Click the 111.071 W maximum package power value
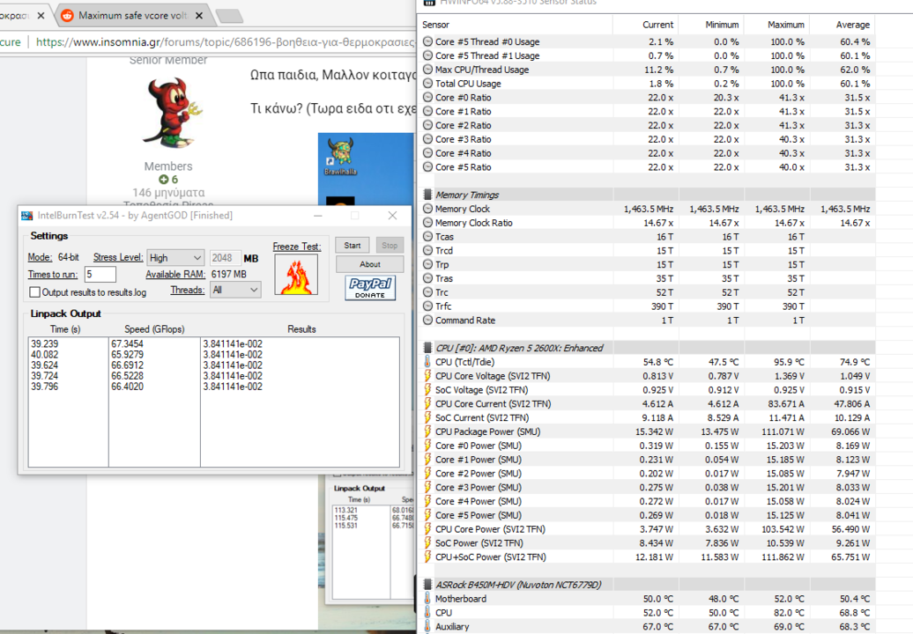This screenshot has height=634, width=913. (x=783, y=431)
